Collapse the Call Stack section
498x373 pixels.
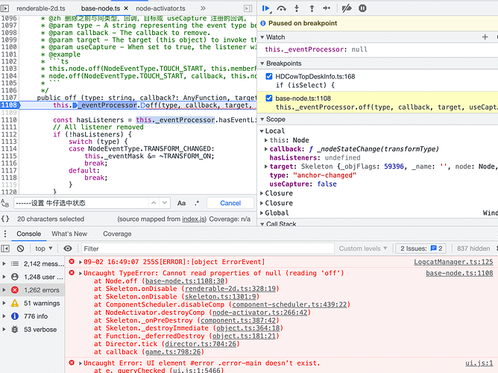click(x=262, y=224)
